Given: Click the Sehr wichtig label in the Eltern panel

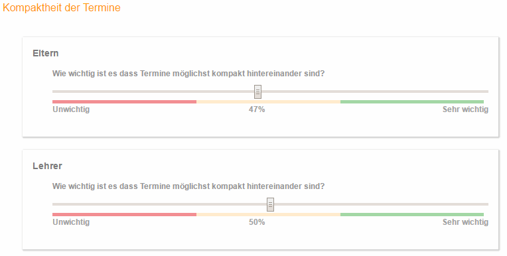Looking at the screenshot, I should (x=465, y=109).
